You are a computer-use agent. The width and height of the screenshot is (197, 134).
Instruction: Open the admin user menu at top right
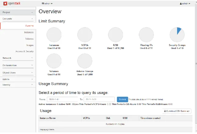[185, 4]
